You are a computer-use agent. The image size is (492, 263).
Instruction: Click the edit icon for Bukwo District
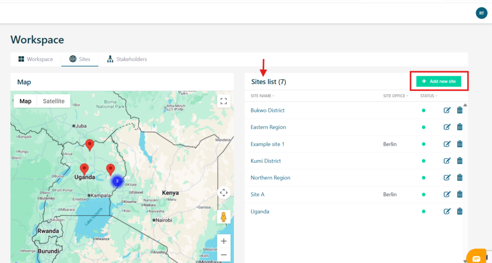[447, 111]
